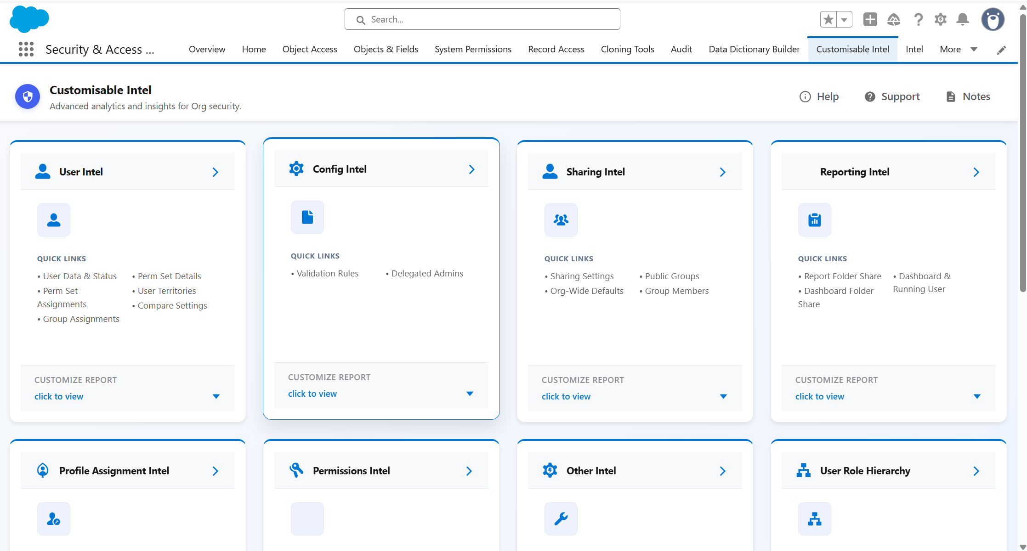Viewport: 1027px width, 551px height.
Task: Go to the Home tab
Action: 254,49
